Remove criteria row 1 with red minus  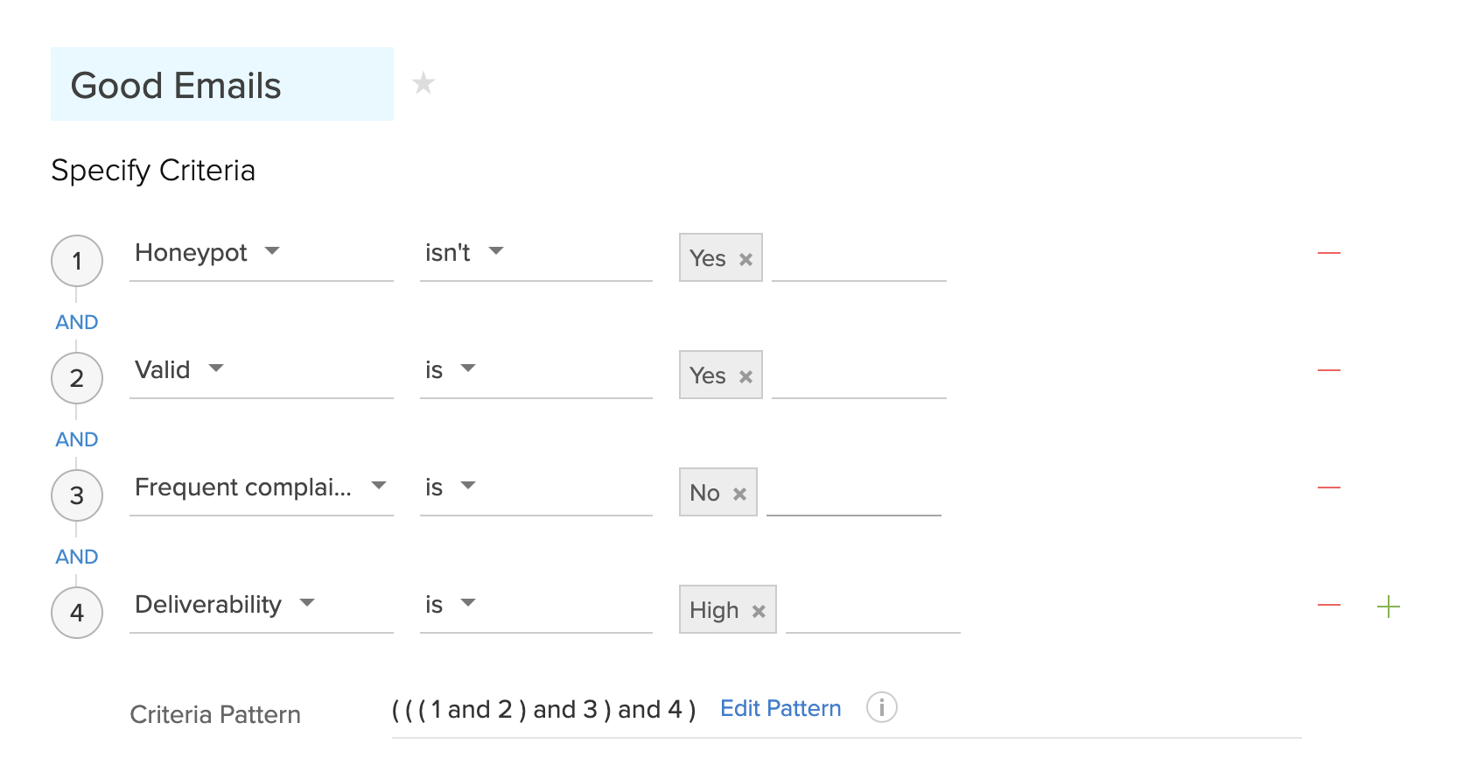pos(1328,254)
